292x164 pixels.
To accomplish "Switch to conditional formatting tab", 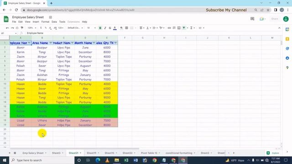I will pyautogui.click(x=180, y=153).
